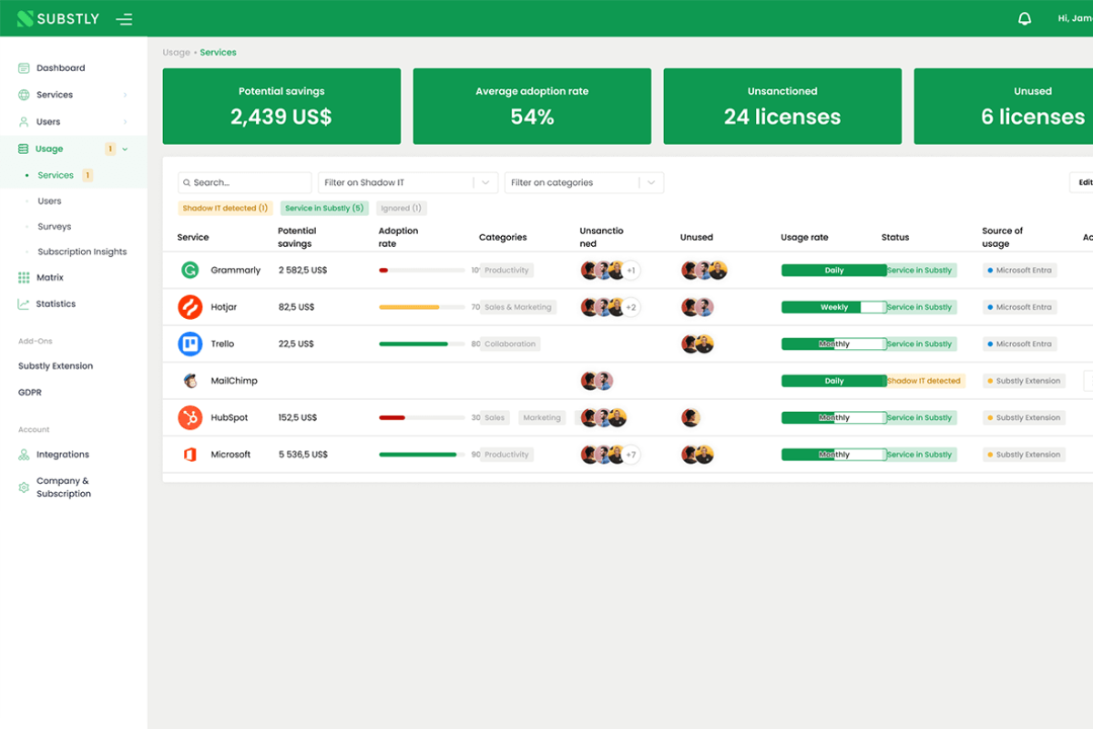1093x729 pixels.
Task: Click the Productivity category tag for Grammarly
Action: (506, 271)
